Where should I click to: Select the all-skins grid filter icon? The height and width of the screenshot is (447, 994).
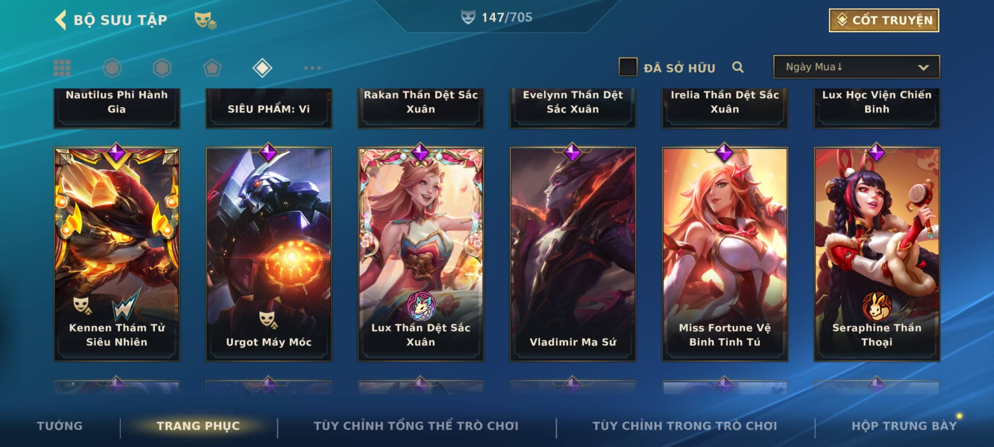[62, 68]
